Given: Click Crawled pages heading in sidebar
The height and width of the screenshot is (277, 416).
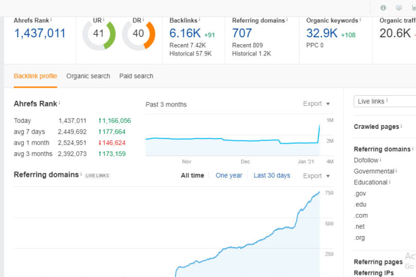Looking at the screenshot, I should pyautogui.click(x=376, y=127).
